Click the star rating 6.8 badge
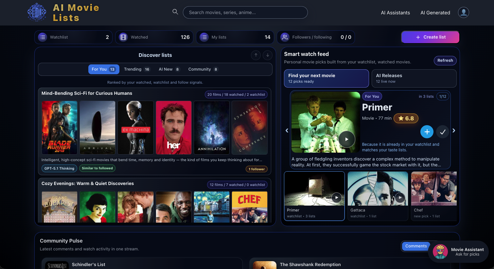The width and height of the screenshot is (494, 269). click(x=406, y=118)
